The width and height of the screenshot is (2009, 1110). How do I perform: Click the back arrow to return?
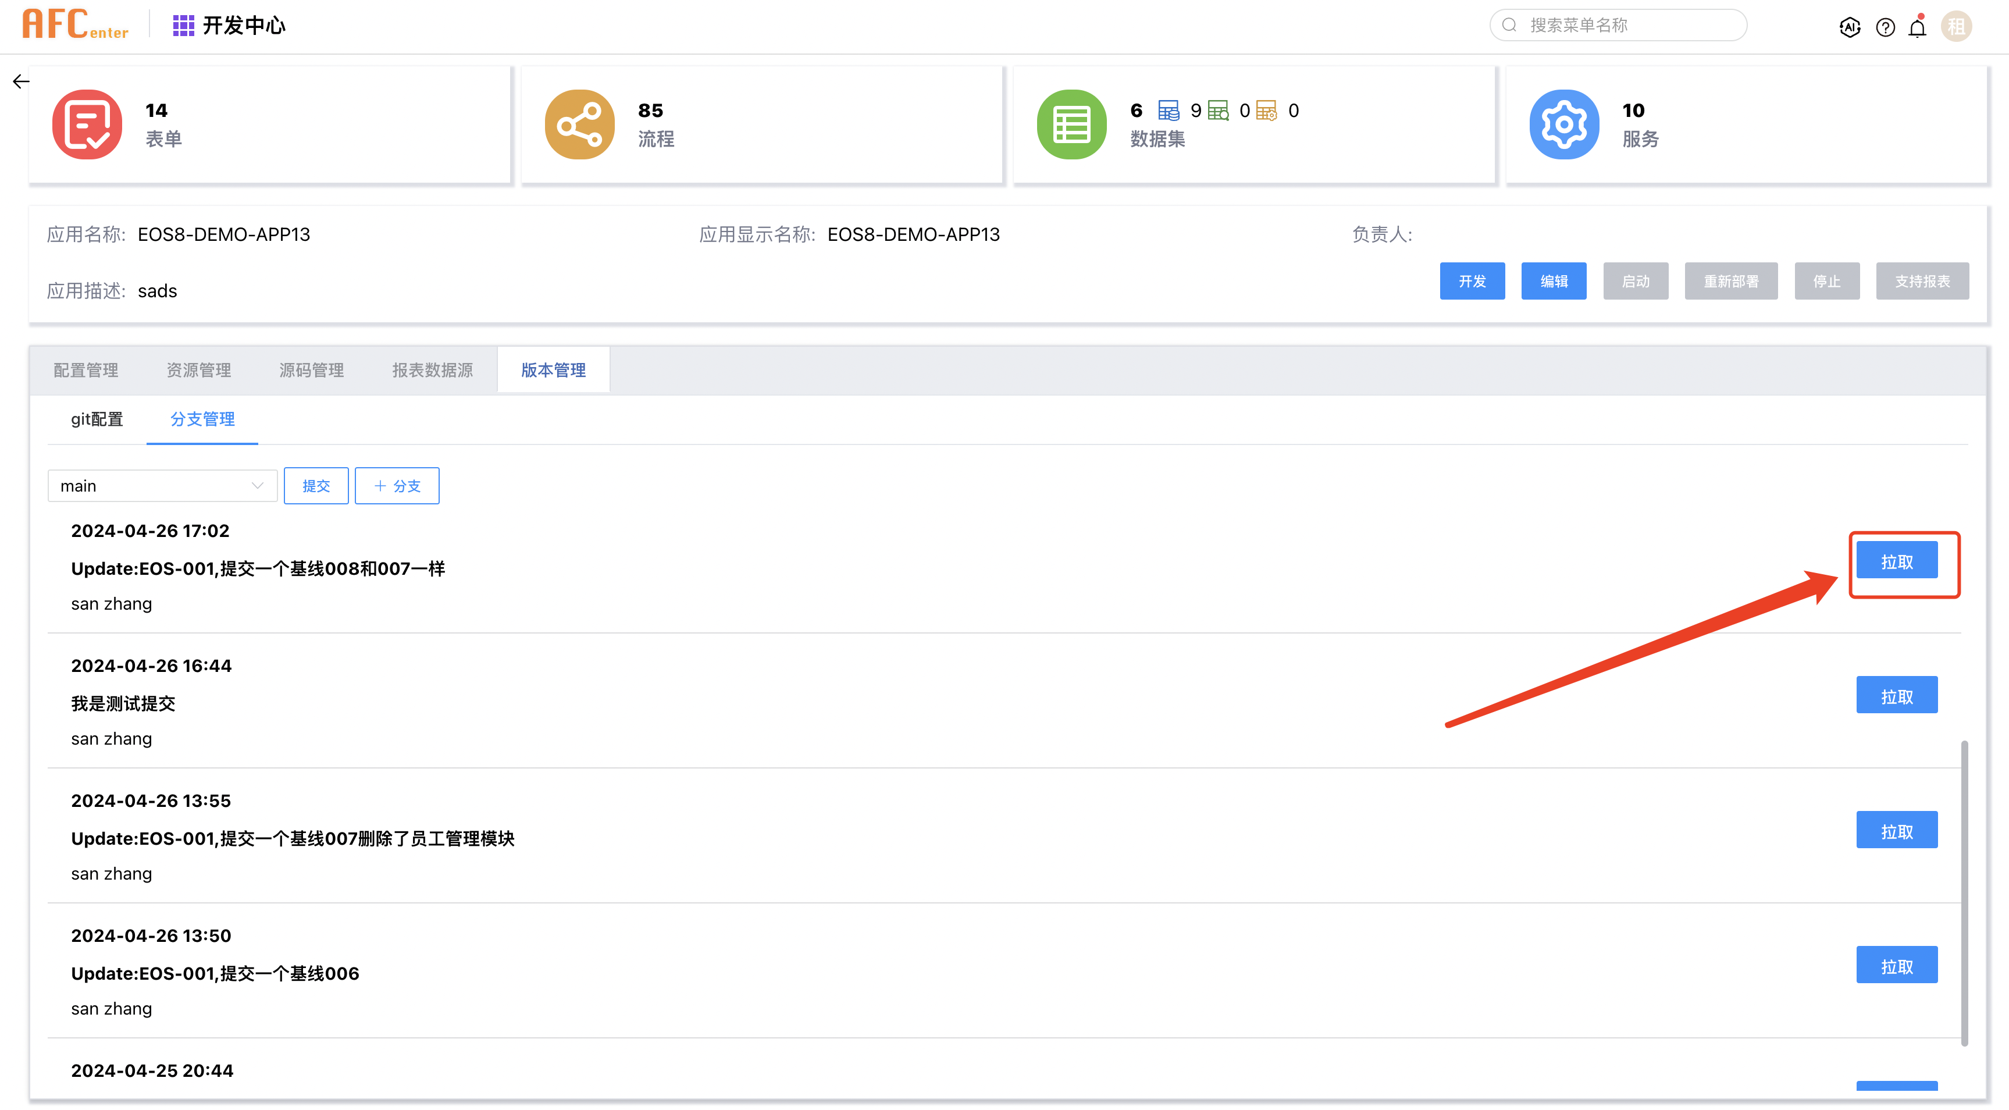click(x=20, y=80)
